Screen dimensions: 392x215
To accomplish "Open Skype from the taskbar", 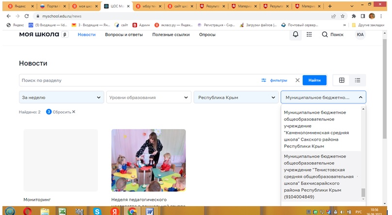I will 97,211.
